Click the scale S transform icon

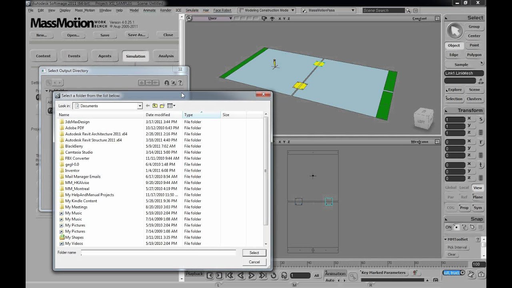(481, 119)
